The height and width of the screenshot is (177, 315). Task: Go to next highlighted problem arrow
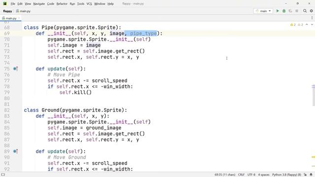(312, 25)
